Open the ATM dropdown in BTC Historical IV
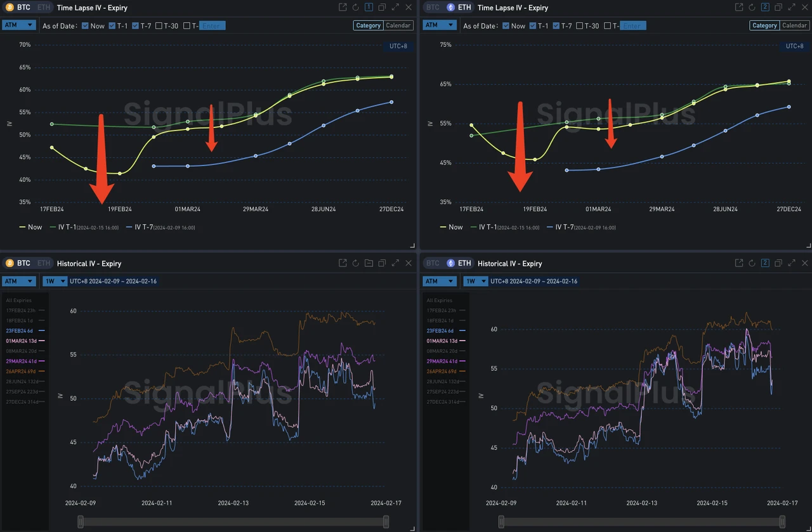The height and width of the screenshot is (532, 812). pyautogui.click(x=18, y=280)
